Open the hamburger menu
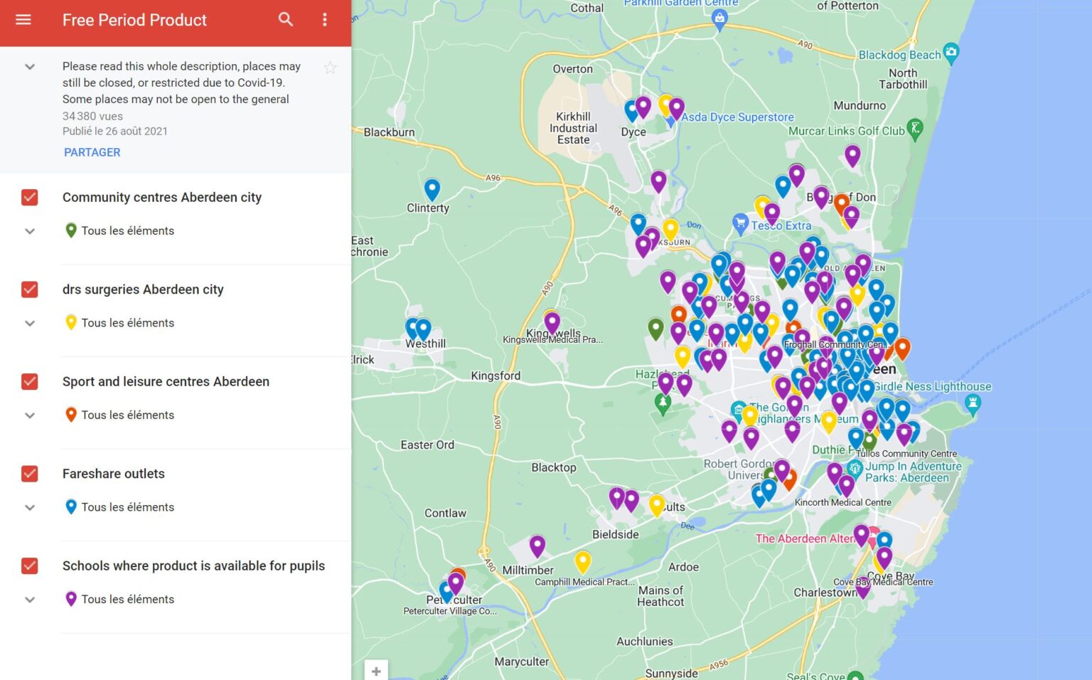1092x680 pixels. pos(23,20)
